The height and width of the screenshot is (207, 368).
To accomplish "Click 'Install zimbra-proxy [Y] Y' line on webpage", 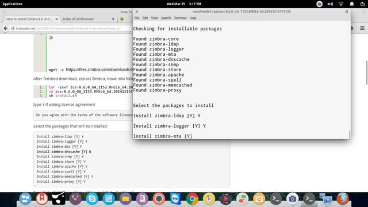I will click(61, 182).
